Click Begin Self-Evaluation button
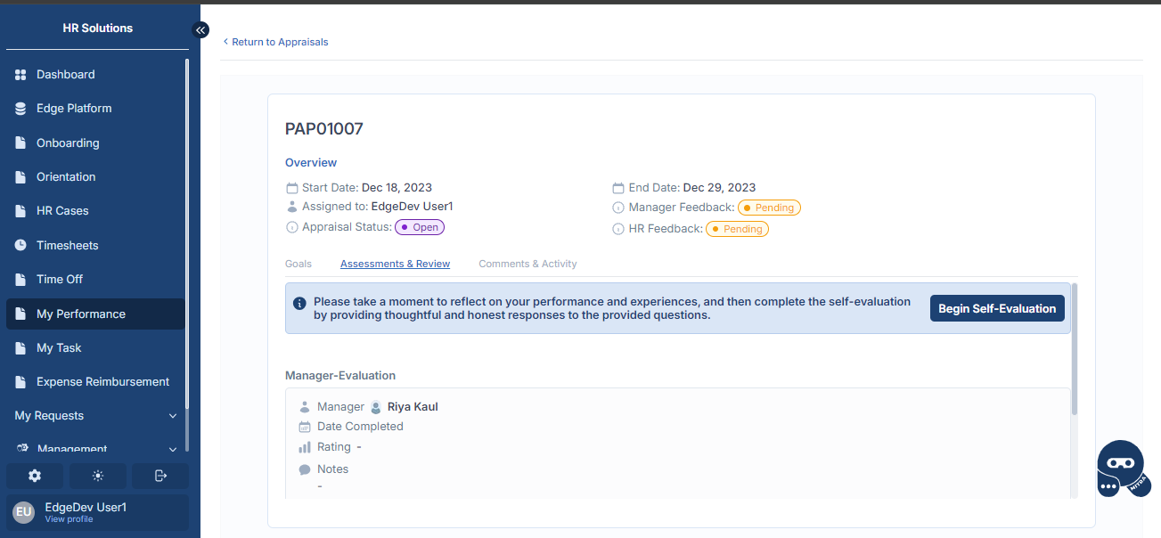 (997, 309)
